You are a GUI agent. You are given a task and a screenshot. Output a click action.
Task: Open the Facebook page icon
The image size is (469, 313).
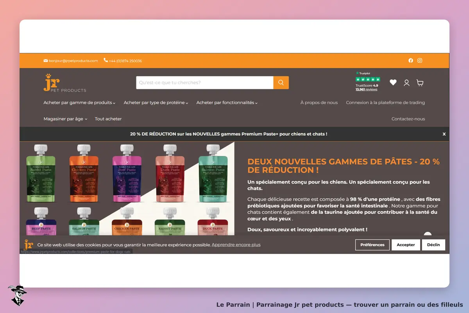click(x=411, y=61)
